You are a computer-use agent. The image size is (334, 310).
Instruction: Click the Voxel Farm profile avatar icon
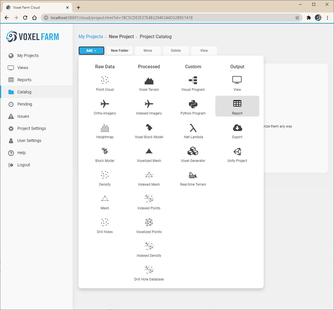click(x=318, y=18)
